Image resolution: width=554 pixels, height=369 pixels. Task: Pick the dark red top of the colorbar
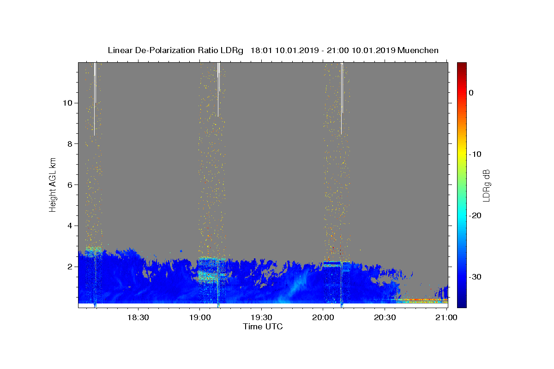point(462,65)
